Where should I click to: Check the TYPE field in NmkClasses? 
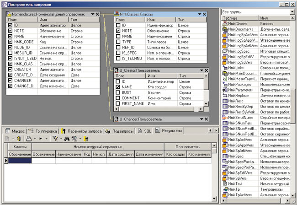(x=118, y=42)
